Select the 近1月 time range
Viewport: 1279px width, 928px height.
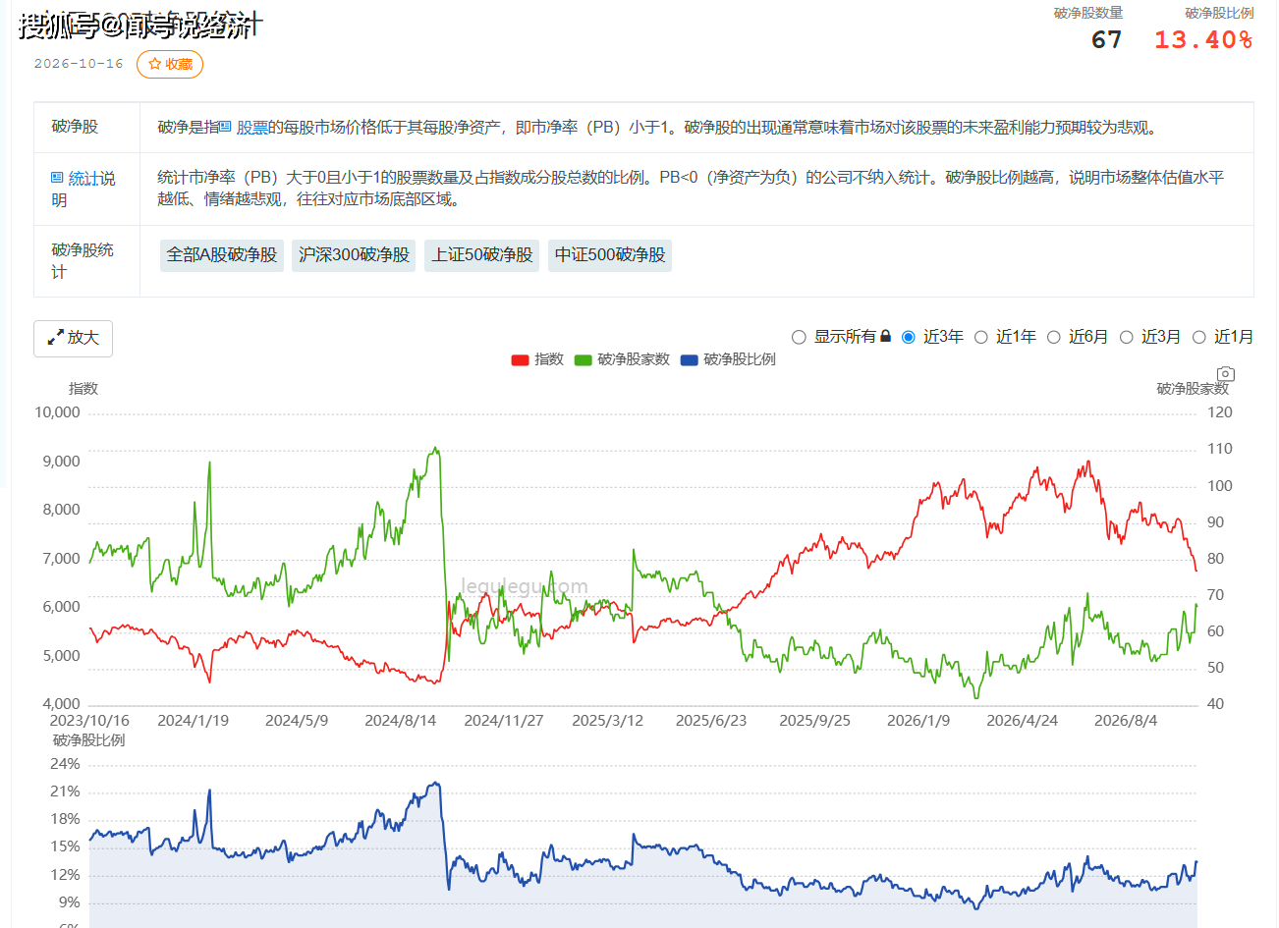pyautogui.click(x=1199, y=337)
